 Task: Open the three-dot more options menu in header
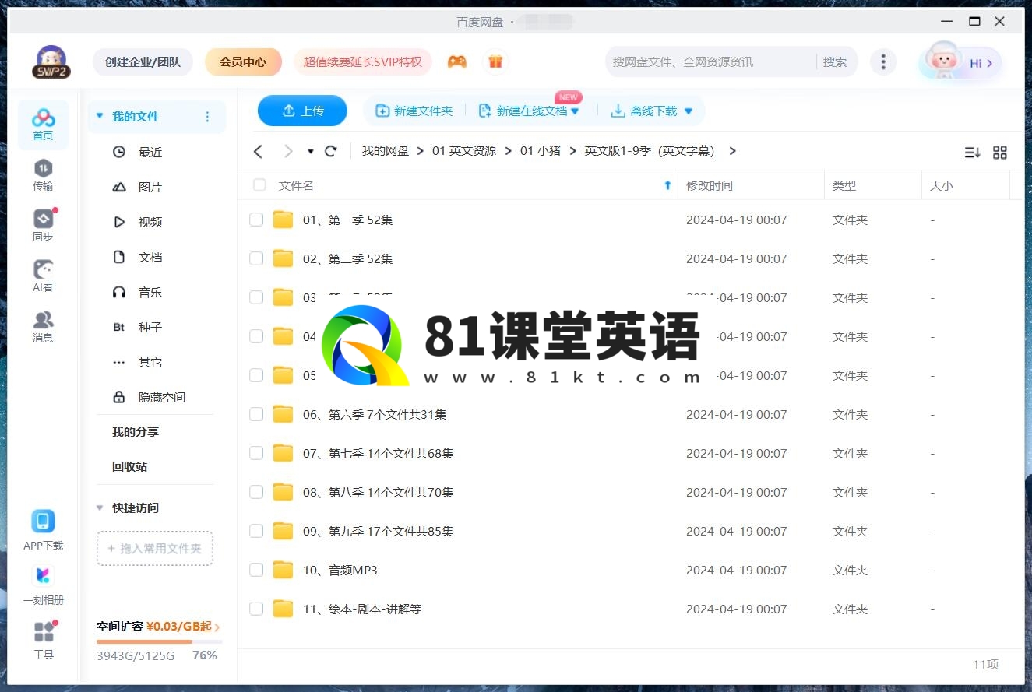click(882, 62)
